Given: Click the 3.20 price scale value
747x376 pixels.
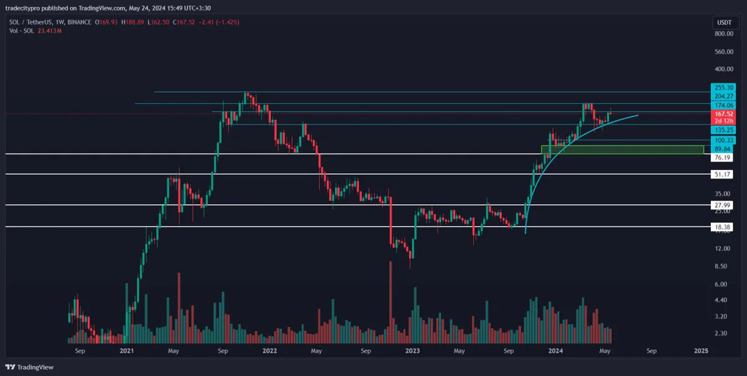Looking at the screenshot, I should (721, 316).
